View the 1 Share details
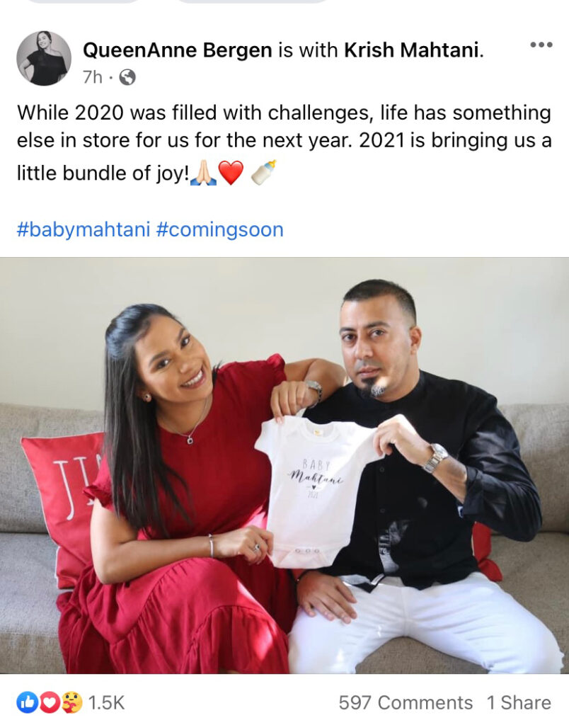The image size is (569, 725). 519,703
